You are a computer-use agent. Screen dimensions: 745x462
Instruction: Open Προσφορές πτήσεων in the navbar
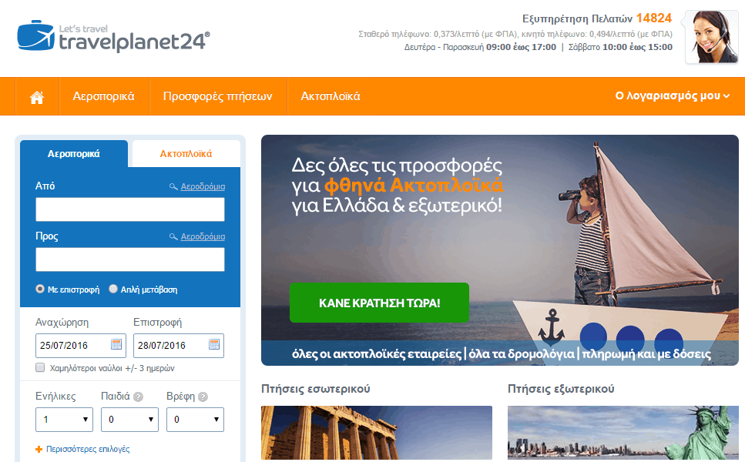tap(217, 96)
